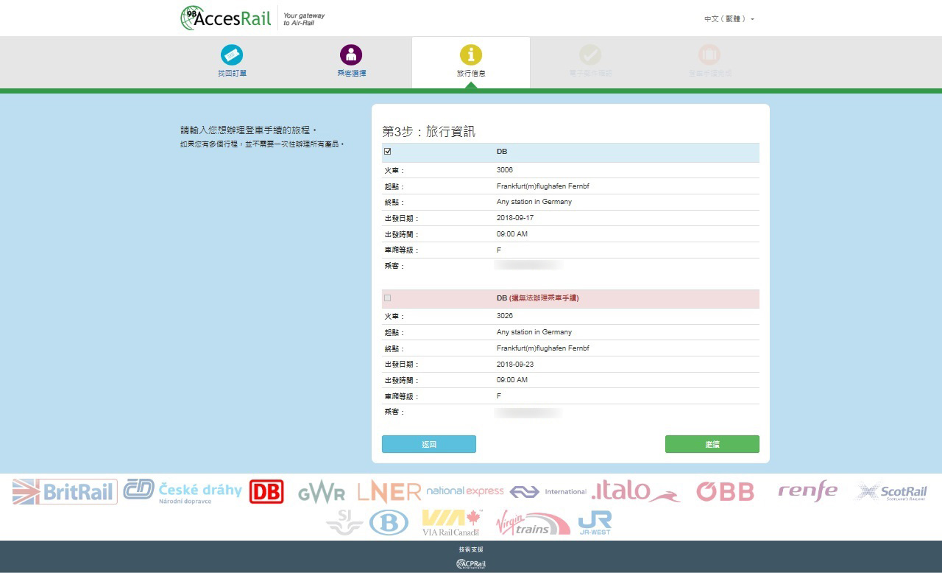942x573 pixels.
Task: Click the blue ticket icon for 找回訂單
Action: [x=232, y=55]
